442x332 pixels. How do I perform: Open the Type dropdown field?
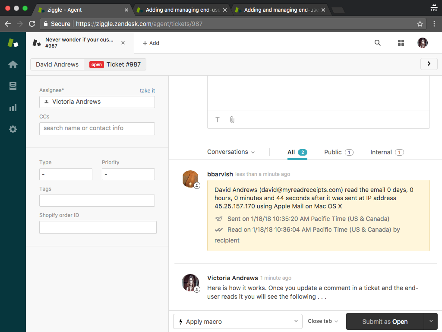point(66,174)
